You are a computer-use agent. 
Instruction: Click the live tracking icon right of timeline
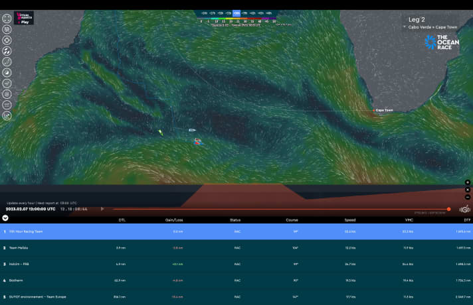[x=465, y=209]
